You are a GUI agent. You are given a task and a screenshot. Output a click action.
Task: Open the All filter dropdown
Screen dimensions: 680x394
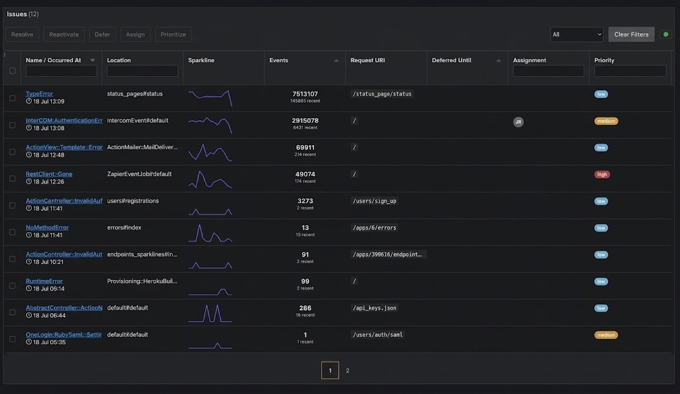click(x=576, y=34)
